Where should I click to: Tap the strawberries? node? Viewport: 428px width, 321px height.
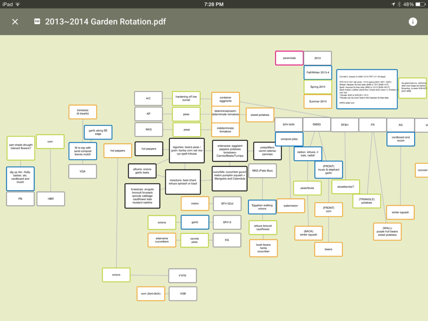[x=346, y=187]
